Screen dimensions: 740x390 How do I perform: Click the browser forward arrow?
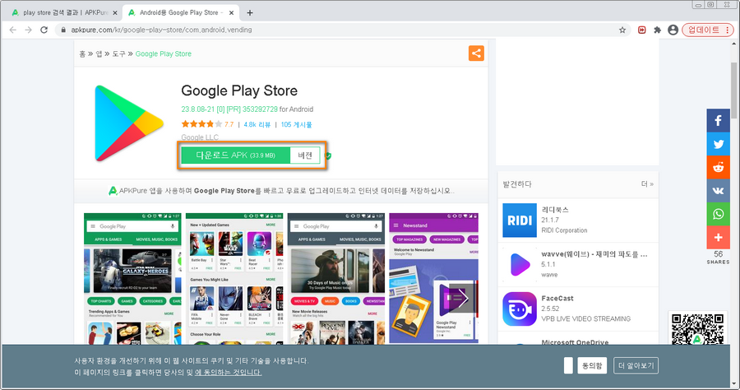pos(28,30)
